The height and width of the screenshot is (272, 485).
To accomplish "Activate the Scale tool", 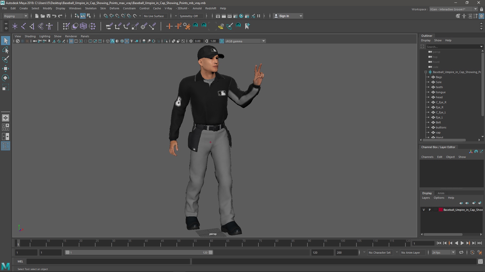I will (6, 87).
